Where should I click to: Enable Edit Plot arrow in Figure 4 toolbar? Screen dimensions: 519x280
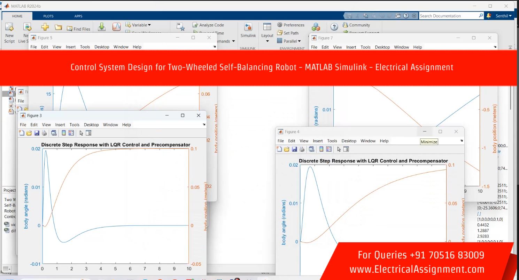point(339,149)
